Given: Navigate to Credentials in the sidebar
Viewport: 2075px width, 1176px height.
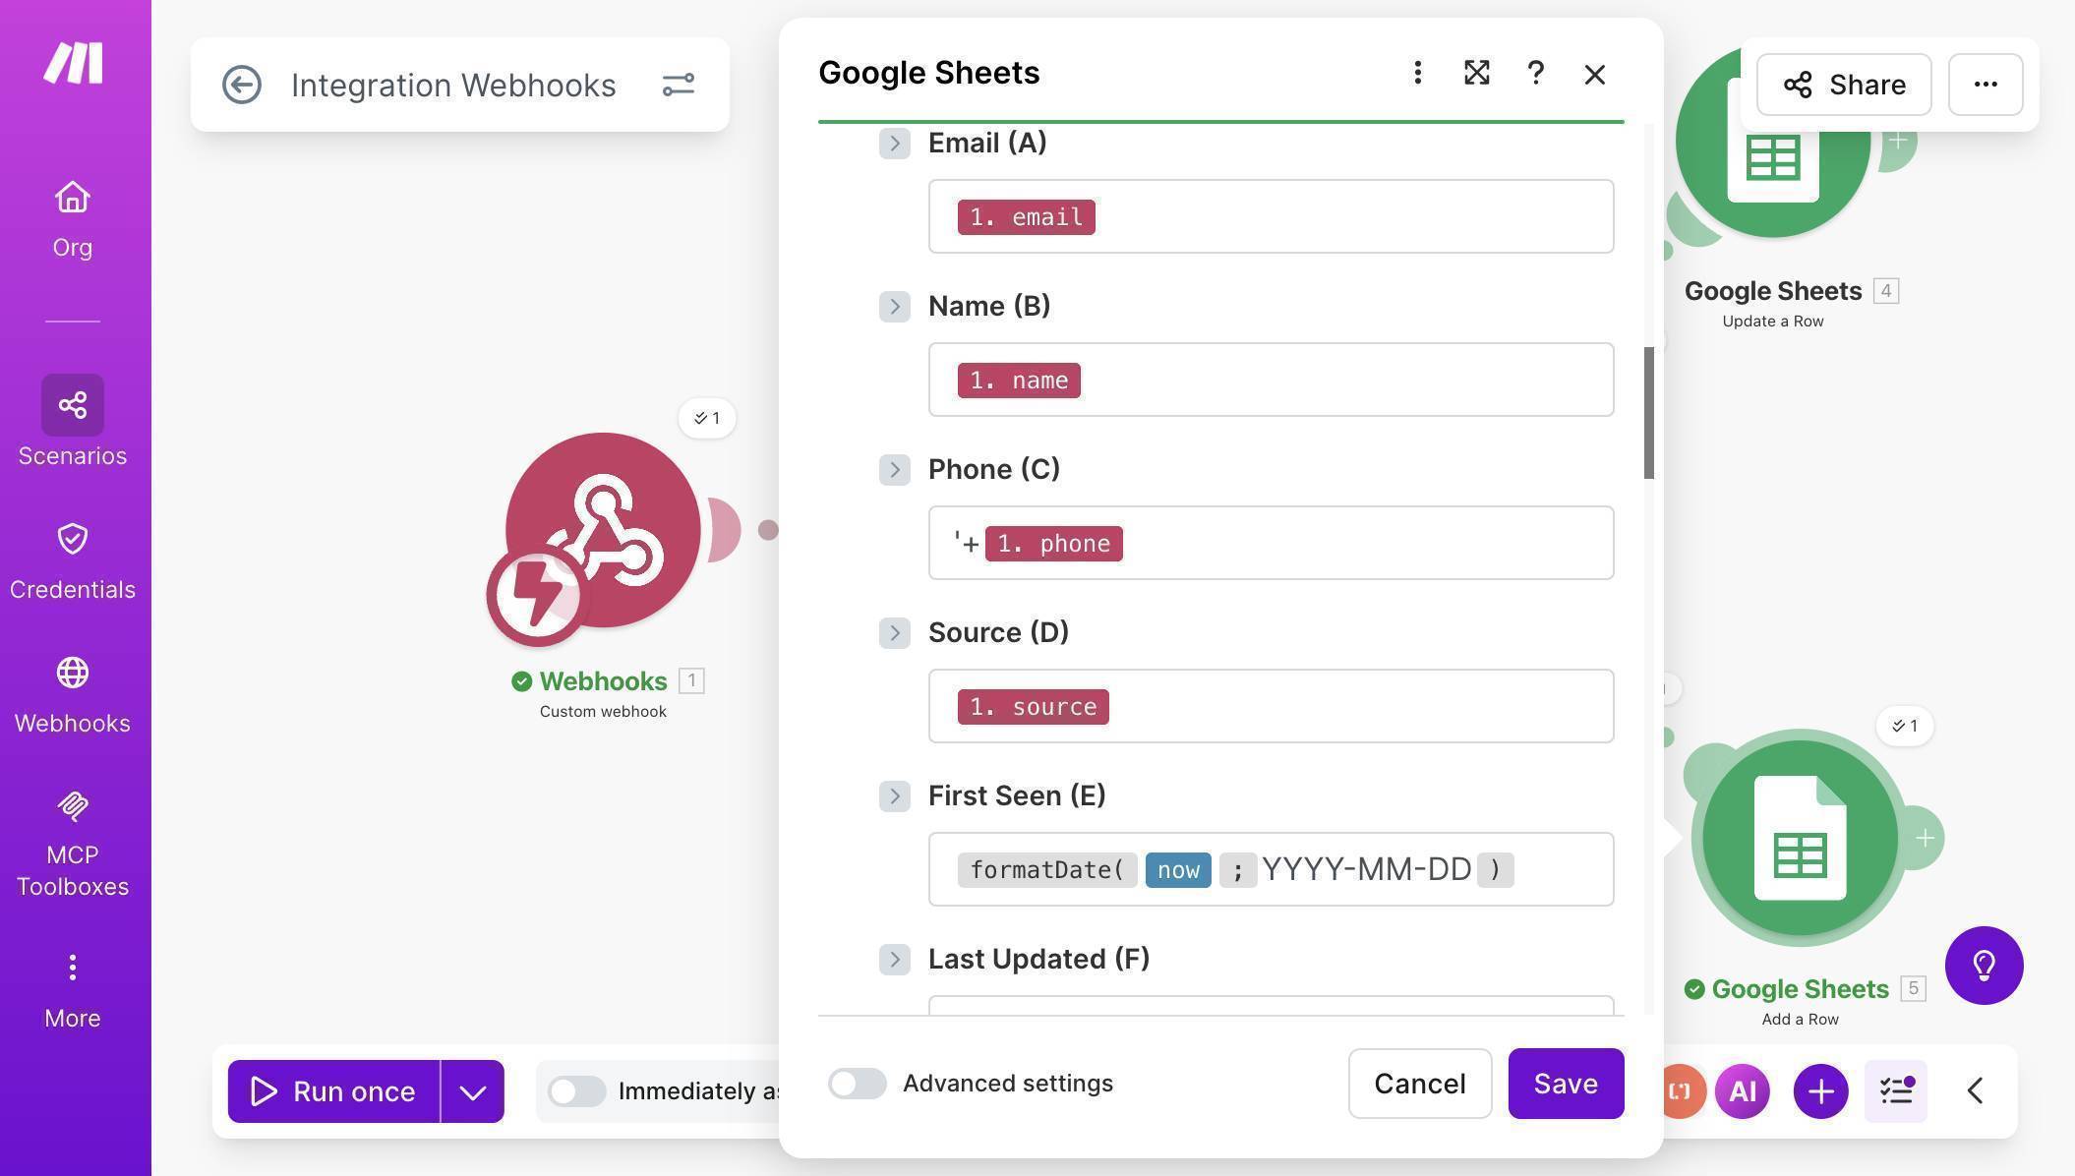Looking at the screenshot, I should pos(72,556).
